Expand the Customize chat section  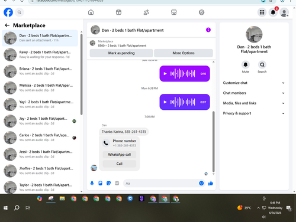(254, 83)
